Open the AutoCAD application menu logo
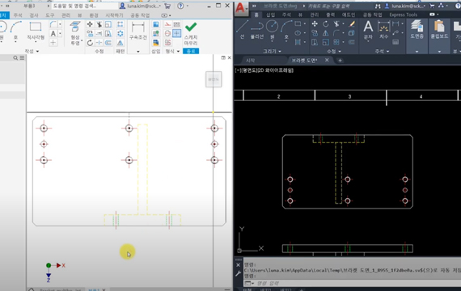Screen dimensions: 461x291 coord(240,8)
